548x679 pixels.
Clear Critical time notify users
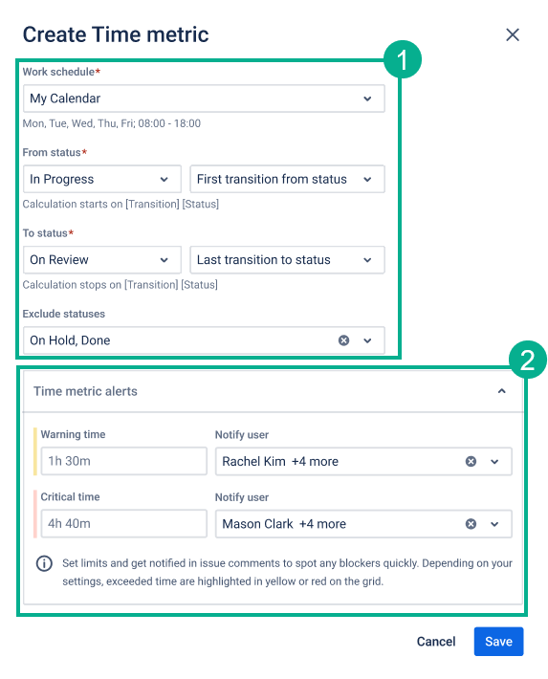(471, 524)
